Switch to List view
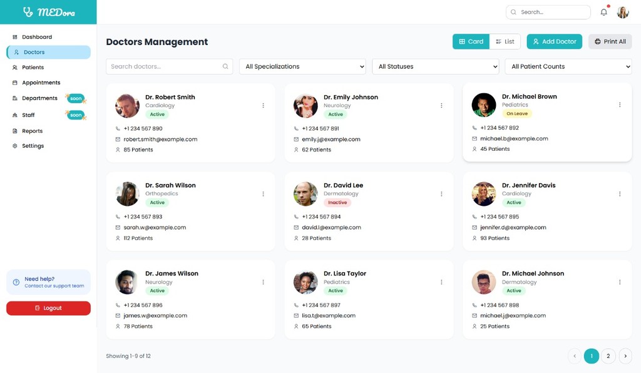641x373 pixels. click(505, 42)
